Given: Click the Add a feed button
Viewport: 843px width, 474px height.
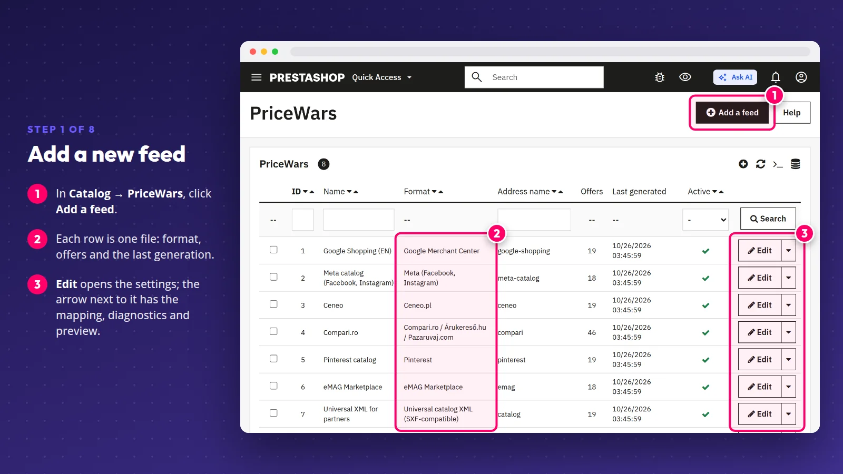Looking at the screenshot, I should 732,113.
